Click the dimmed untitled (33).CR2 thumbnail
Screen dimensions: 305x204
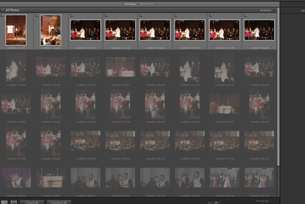[x=85, y=141]
